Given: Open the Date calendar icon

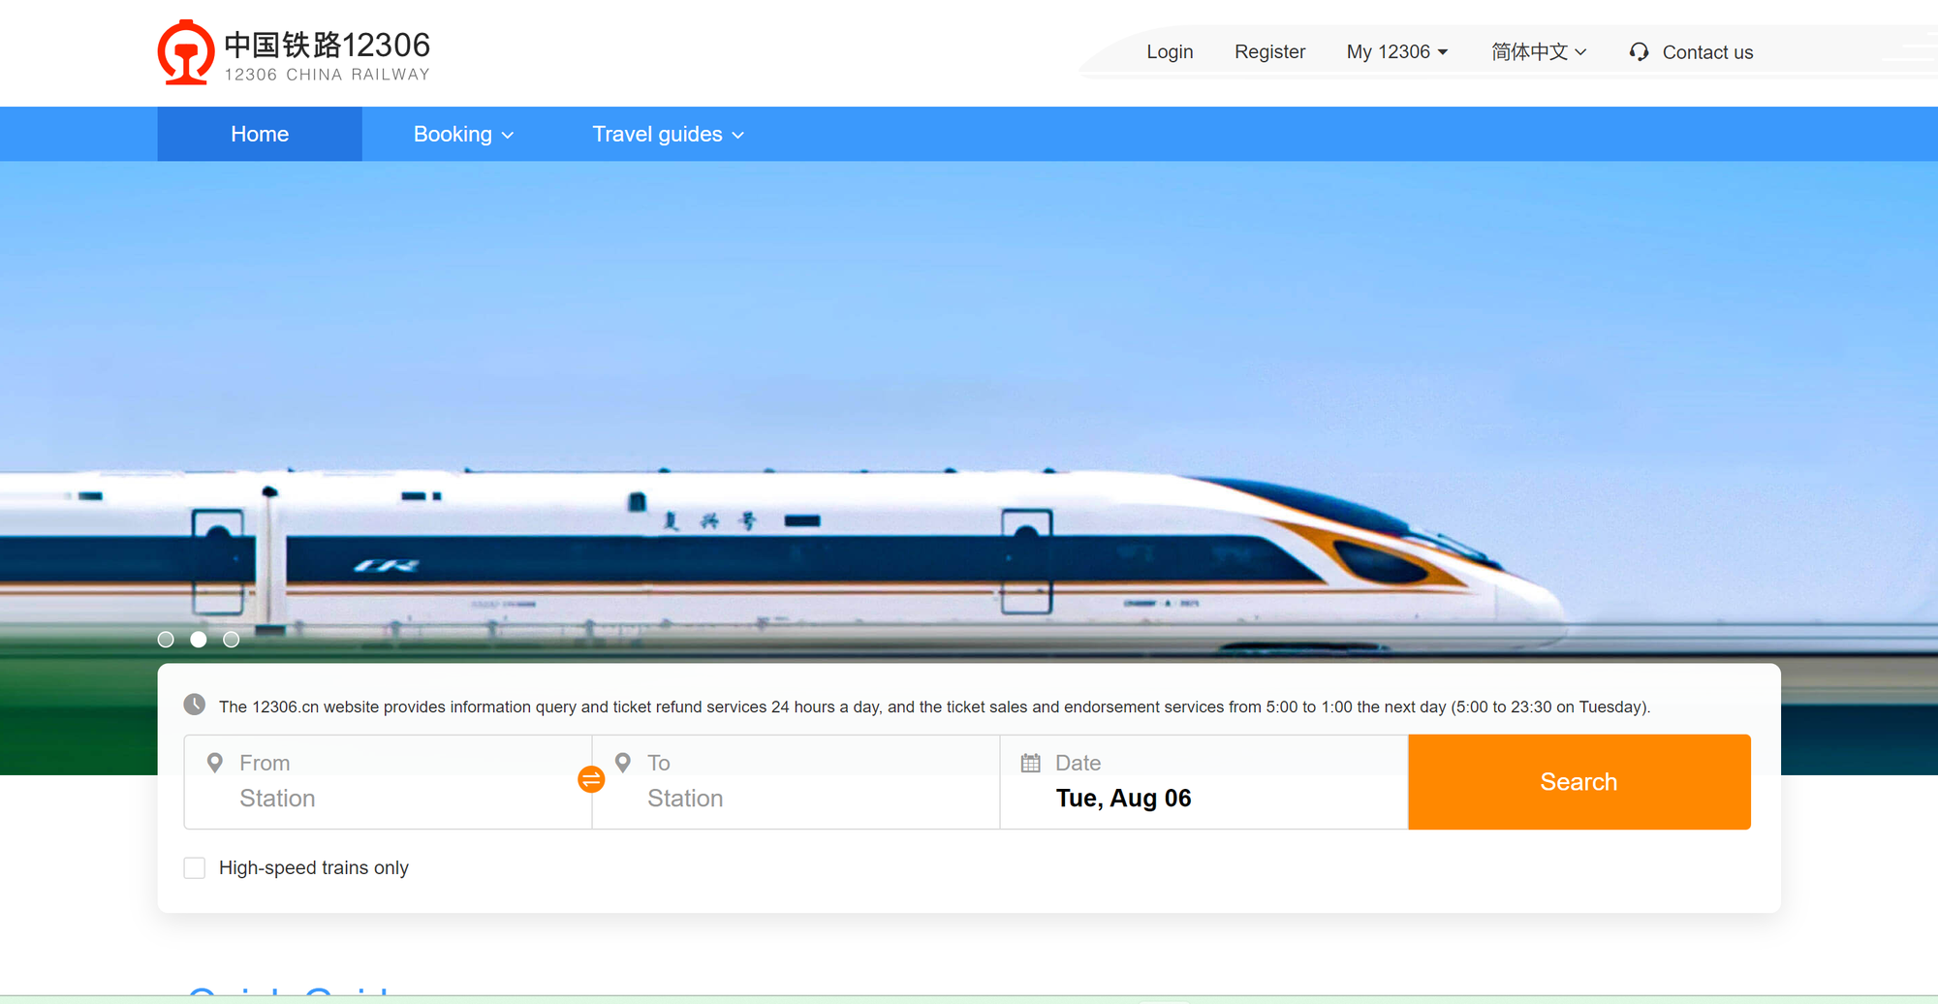Looking at the screenshot, I should point(1031,763).
